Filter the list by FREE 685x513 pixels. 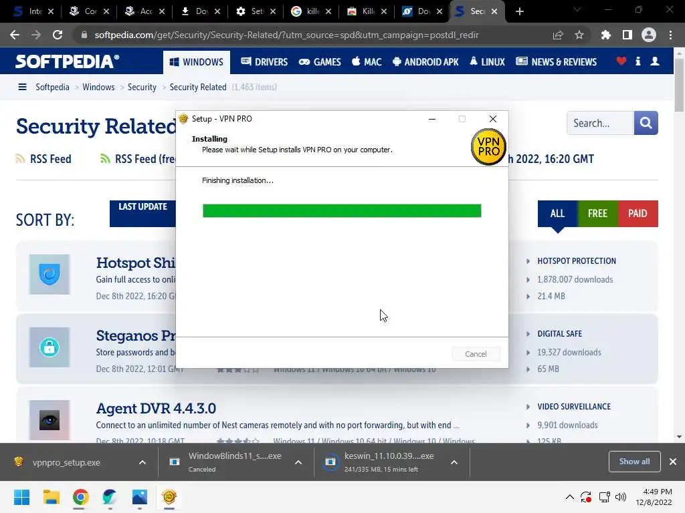tap(597, 213)
